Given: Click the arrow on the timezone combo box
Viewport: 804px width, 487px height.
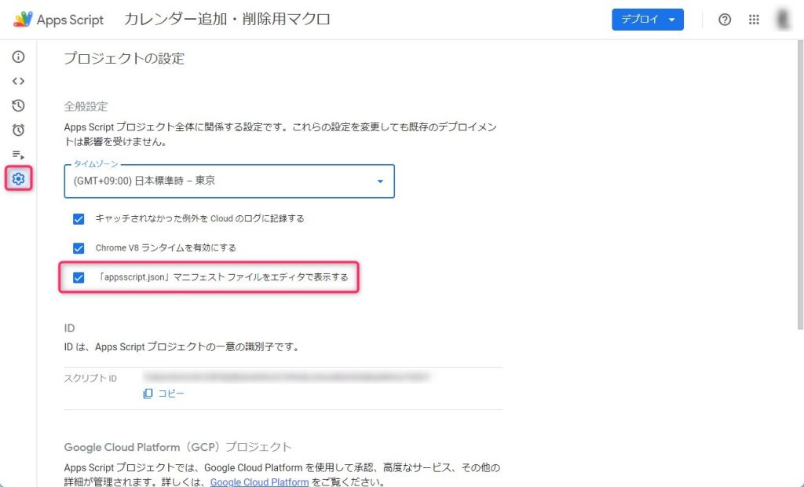Looking at the screenshot, I should click(x=380, y=181).
